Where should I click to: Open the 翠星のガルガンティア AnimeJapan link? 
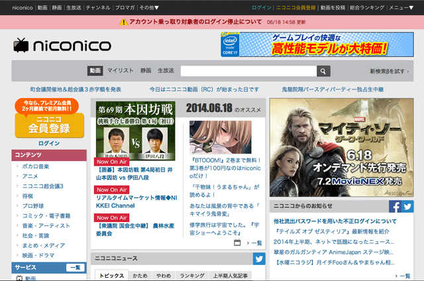tap(333, 252)
